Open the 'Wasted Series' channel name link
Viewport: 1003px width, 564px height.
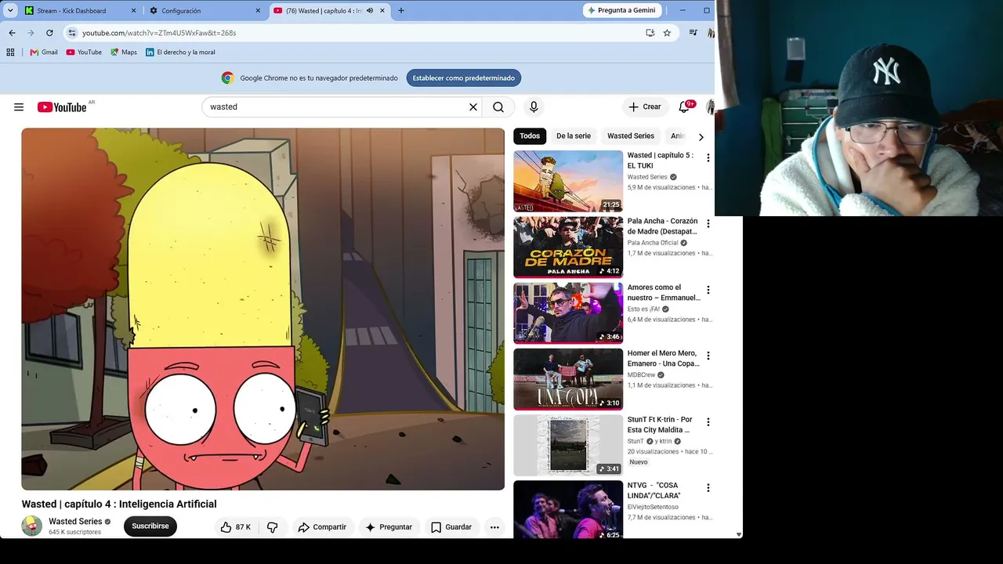coord(75,522)
